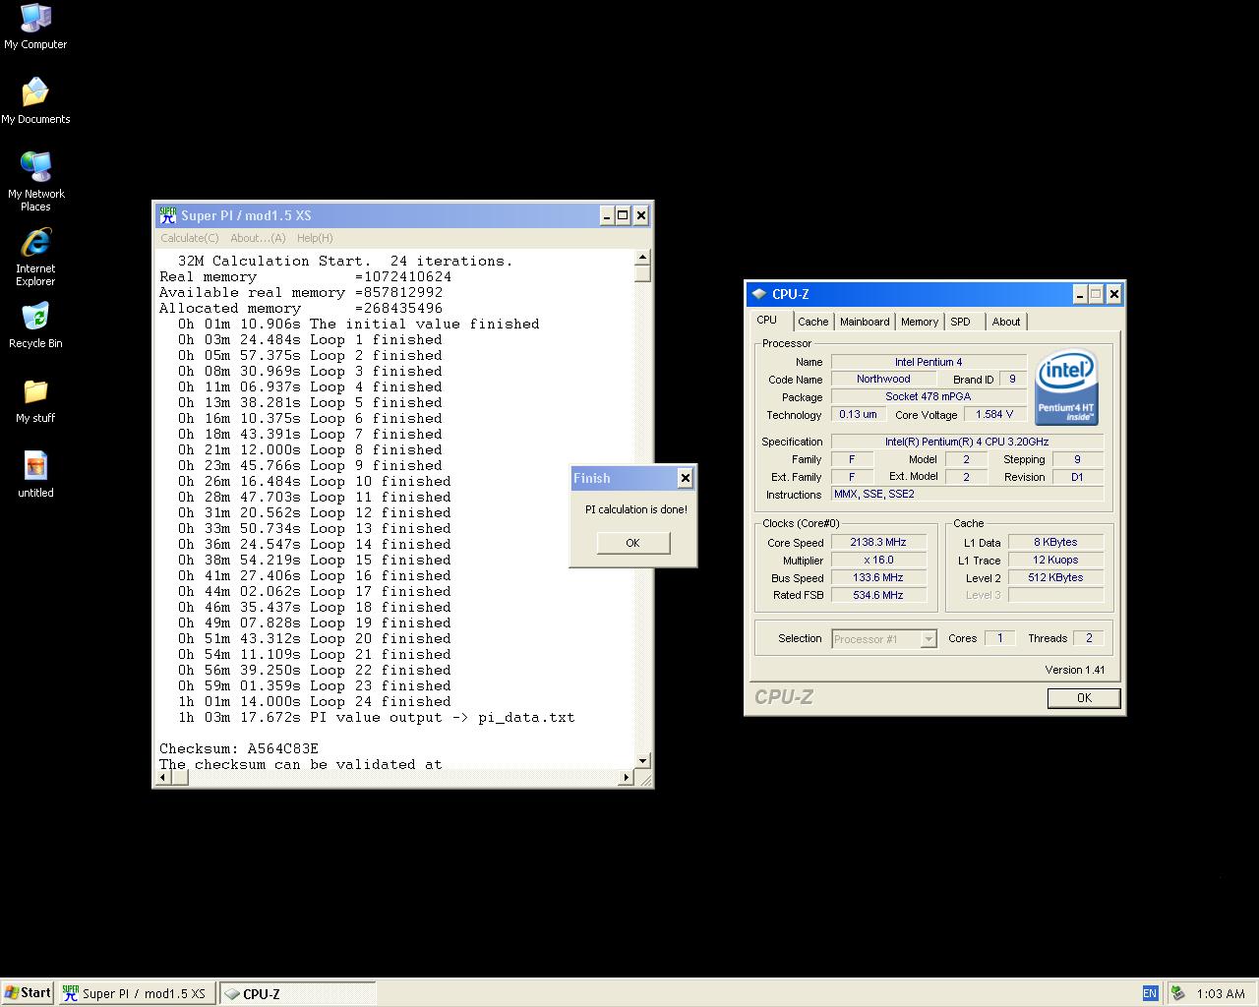1259x1007 pixels.
Task: Click the Technology 0.13 um value
Action: [858, 414]
